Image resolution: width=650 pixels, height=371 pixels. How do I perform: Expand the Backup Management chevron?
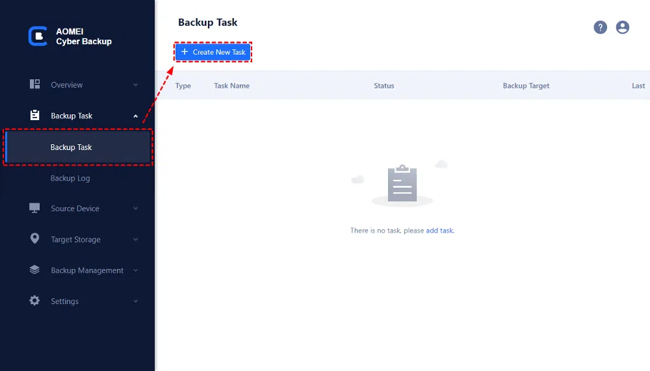136,271
